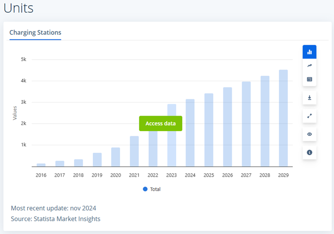Click the 2017 bar

click(60, 164)
